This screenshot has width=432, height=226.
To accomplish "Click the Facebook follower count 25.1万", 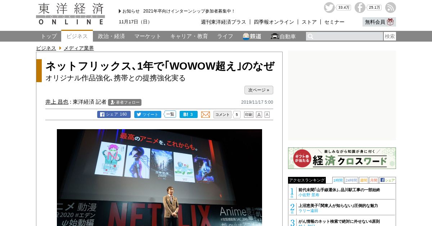I will point(374,8).
